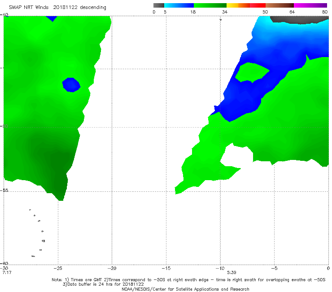Click the green segment of the color bar

tap(210, 5)
